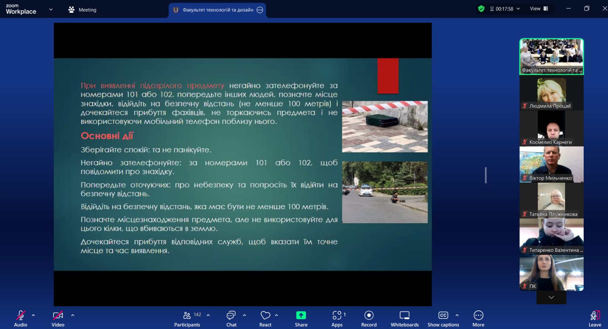This screenshot has width=608, height=329.
Task: Open Whiteboards
Action: coord(404,319)
